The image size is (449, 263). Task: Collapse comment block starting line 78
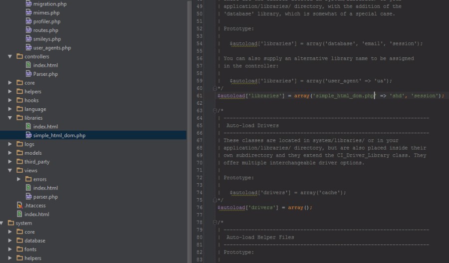tap(215, 222)
